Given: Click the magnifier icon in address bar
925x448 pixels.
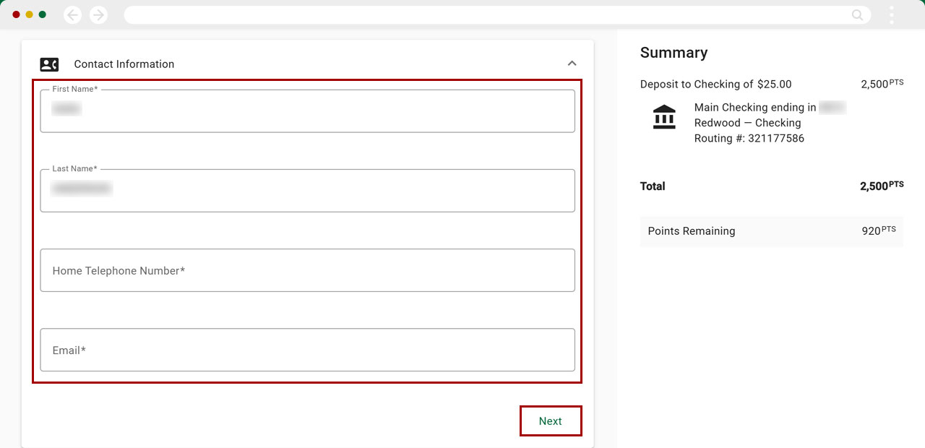Looking at the screenshot, I should click(x=857, y=15).
